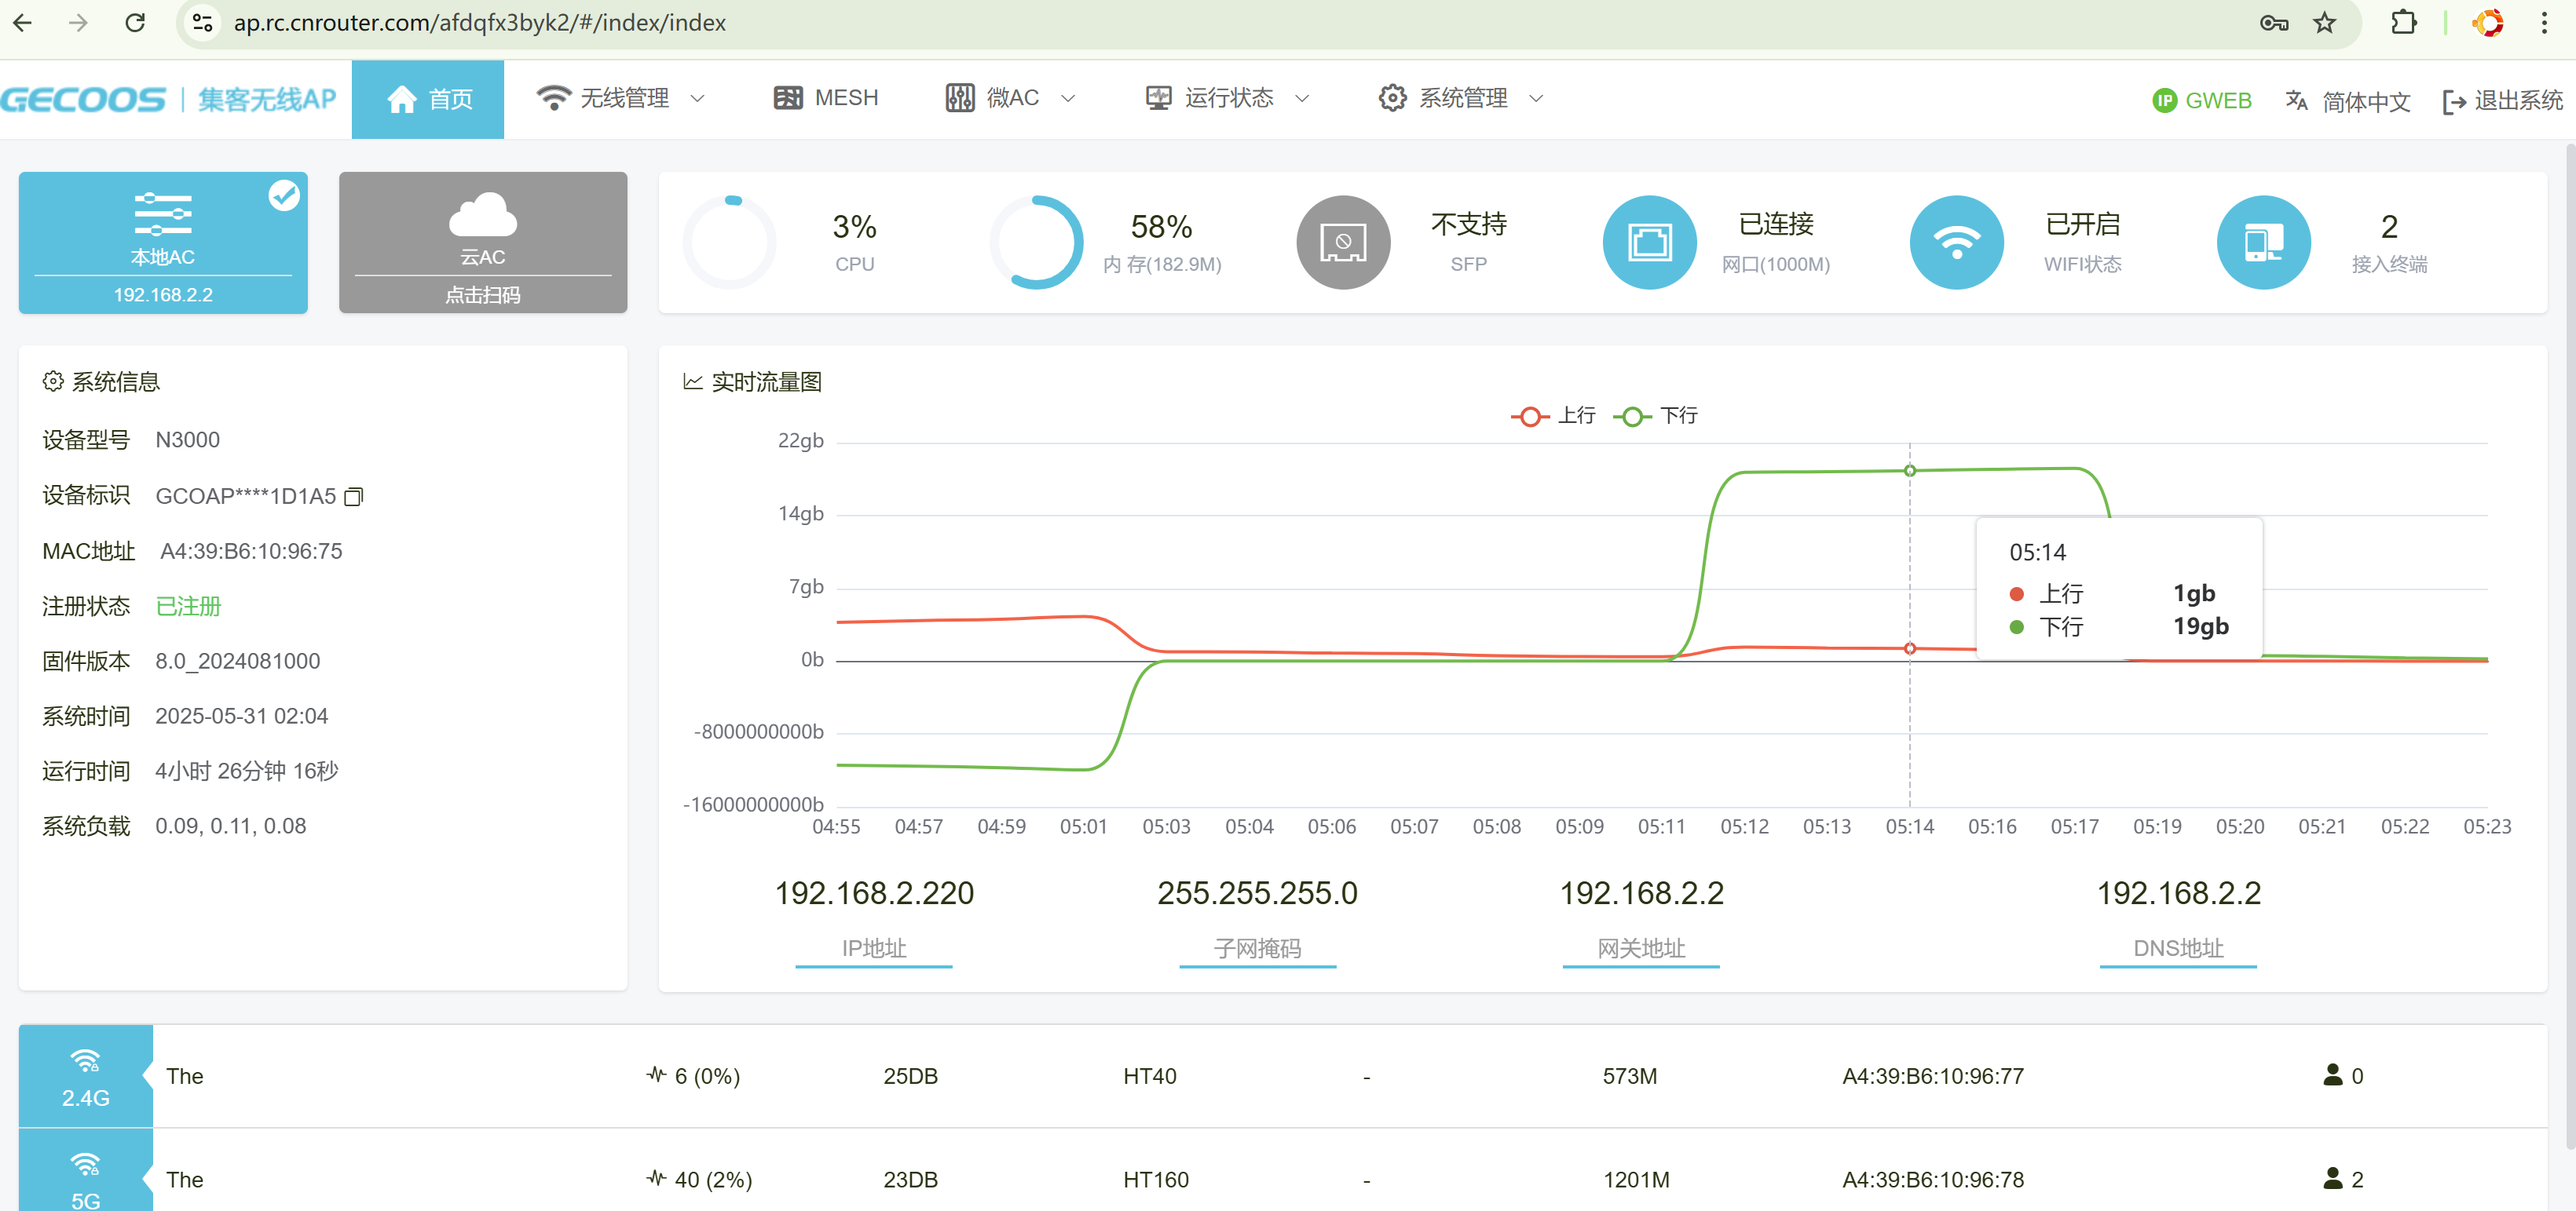The width and height of the screenshot is (2576, 1211).
Task: Select the 云AC scan code card
Action: coord(483,243)
